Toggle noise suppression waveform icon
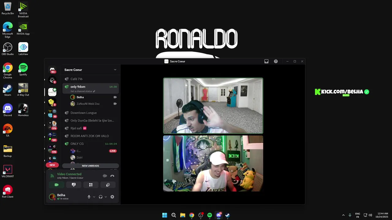This screenshot has height=220, width=392. 105,176
